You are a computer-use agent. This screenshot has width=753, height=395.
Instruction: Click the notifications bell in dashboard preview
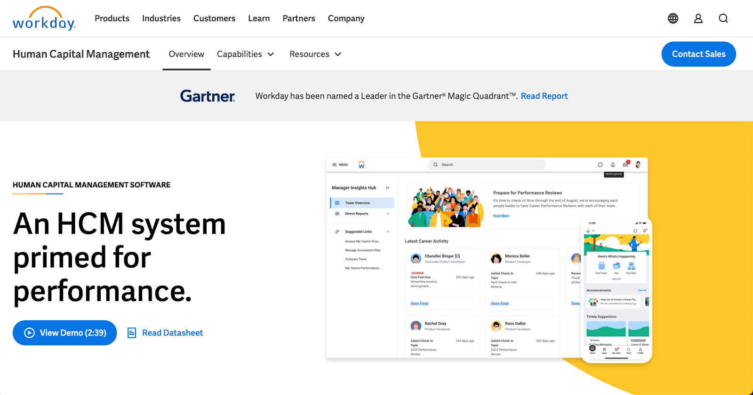coord(613,165)
